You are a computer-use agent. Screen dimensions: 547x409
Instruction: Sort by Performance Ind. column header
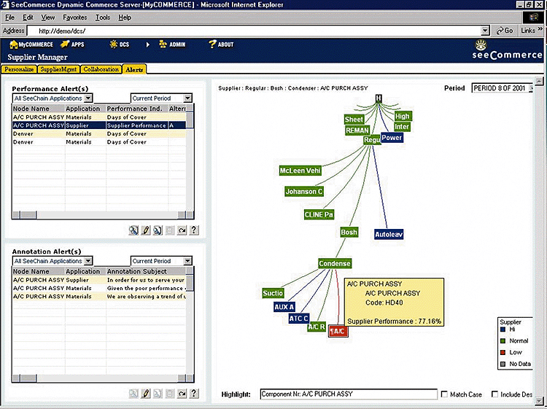click(137, 109)
